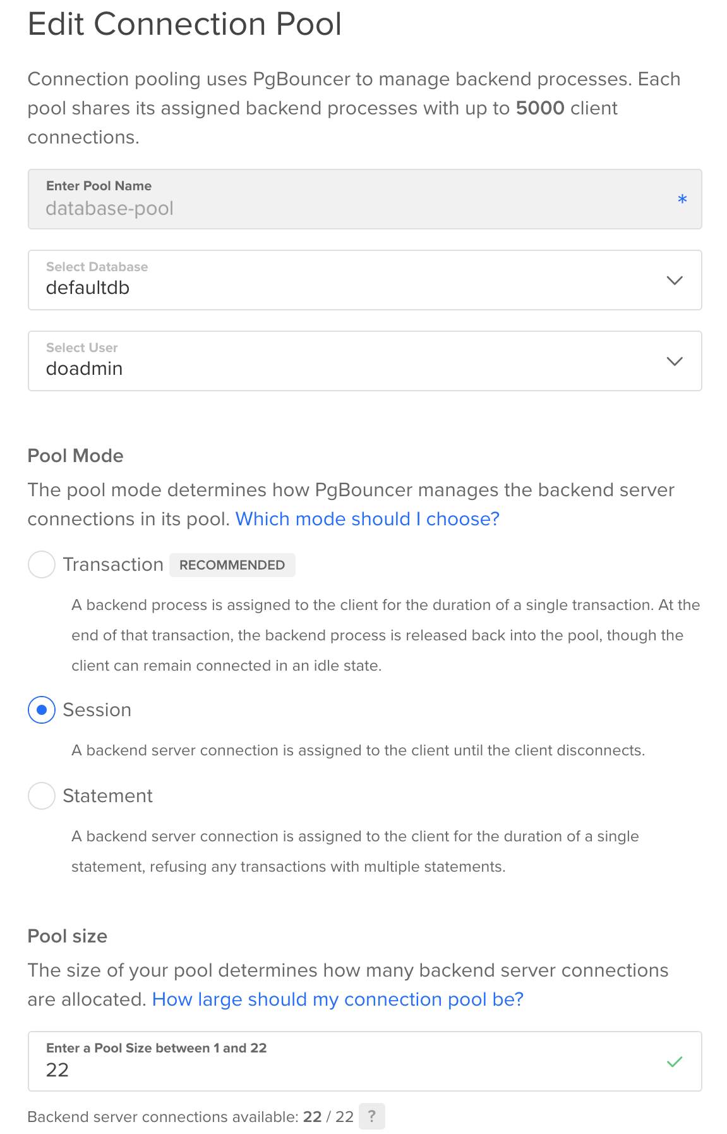The width and height of the screenshot is (727, 1134).
Task: Open "Which mode should I choose?" link
Action: [367, 519]
